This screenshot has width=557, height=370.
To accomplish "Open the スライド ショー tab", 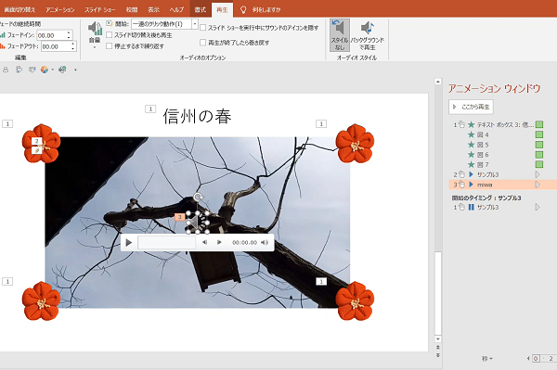I will (100, 9).
